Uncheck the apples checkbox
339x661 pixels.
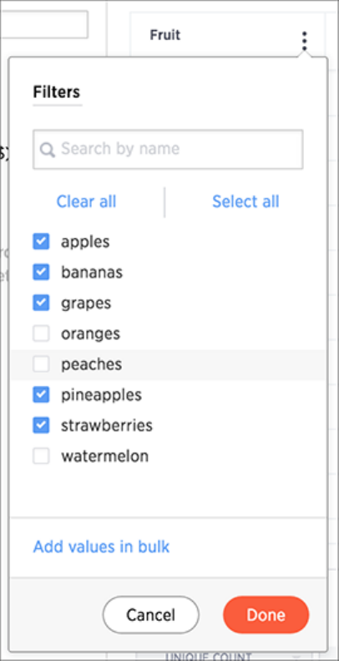[x=41, y=242]
